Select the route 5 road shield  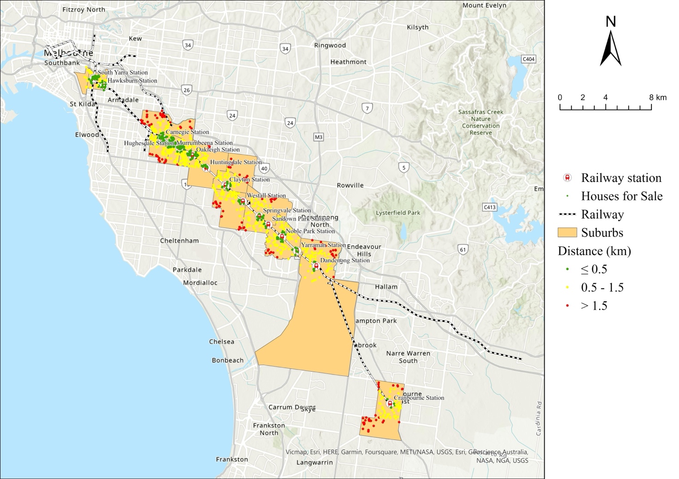click(403, 168)
